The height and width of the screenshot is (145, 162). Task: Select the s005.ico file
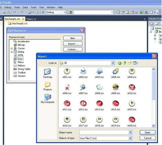click(132, 73)
